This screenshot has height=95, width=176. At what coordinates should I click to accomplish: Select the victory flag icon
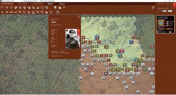coord(64,8)
